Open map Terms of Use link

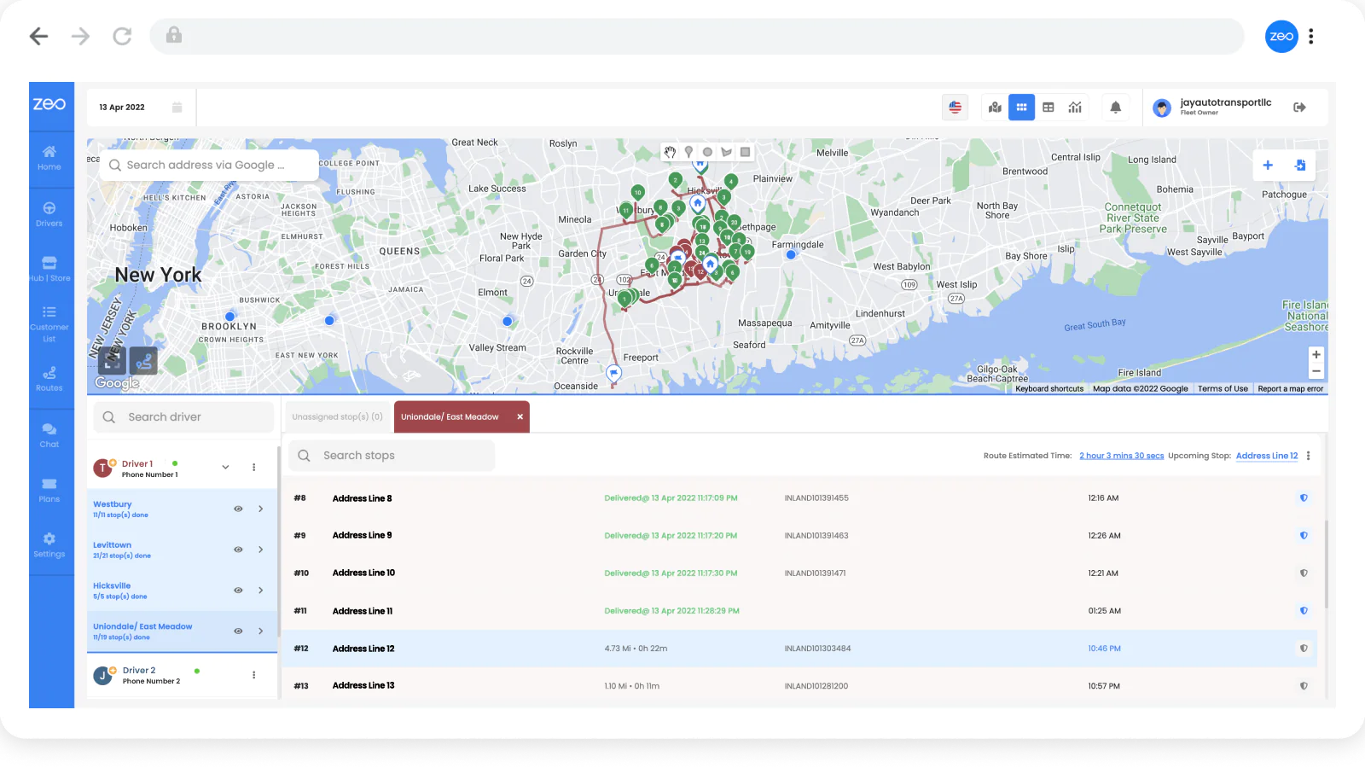1223,389
